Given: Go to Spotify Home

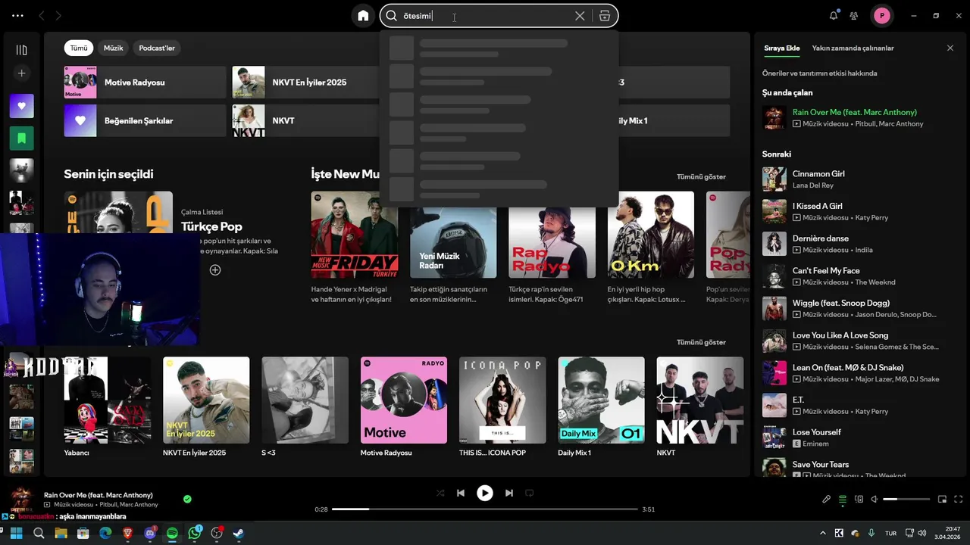Looking at the screenshot, I should (363, 16).
